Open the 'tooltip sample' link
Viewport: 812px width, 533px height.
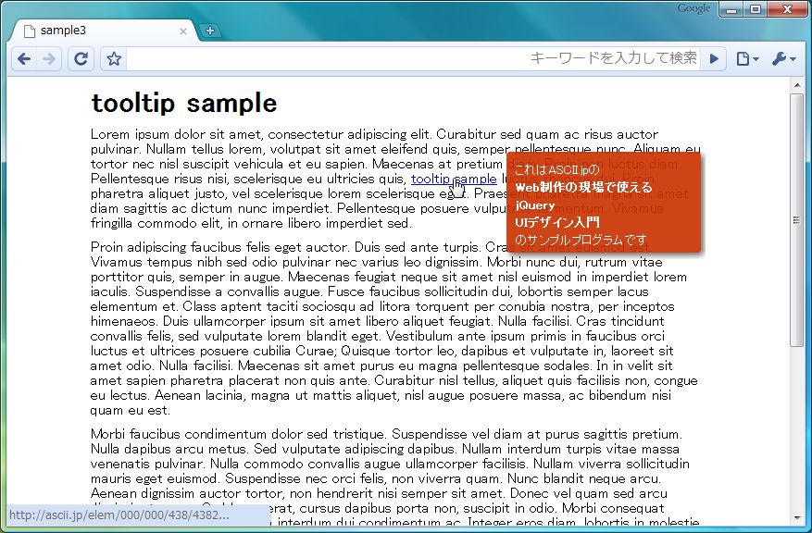tap(454, 179)
